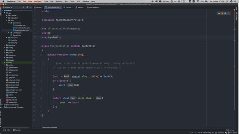Open the VCS menu
This screenshot has height=134, width=239.
(x=78, y=1)
